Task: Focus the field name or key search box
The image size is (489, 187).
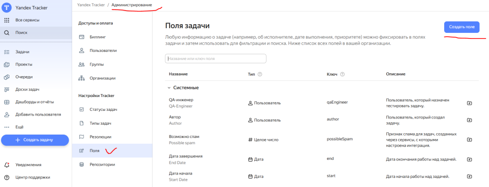Action: pos(215,59)
